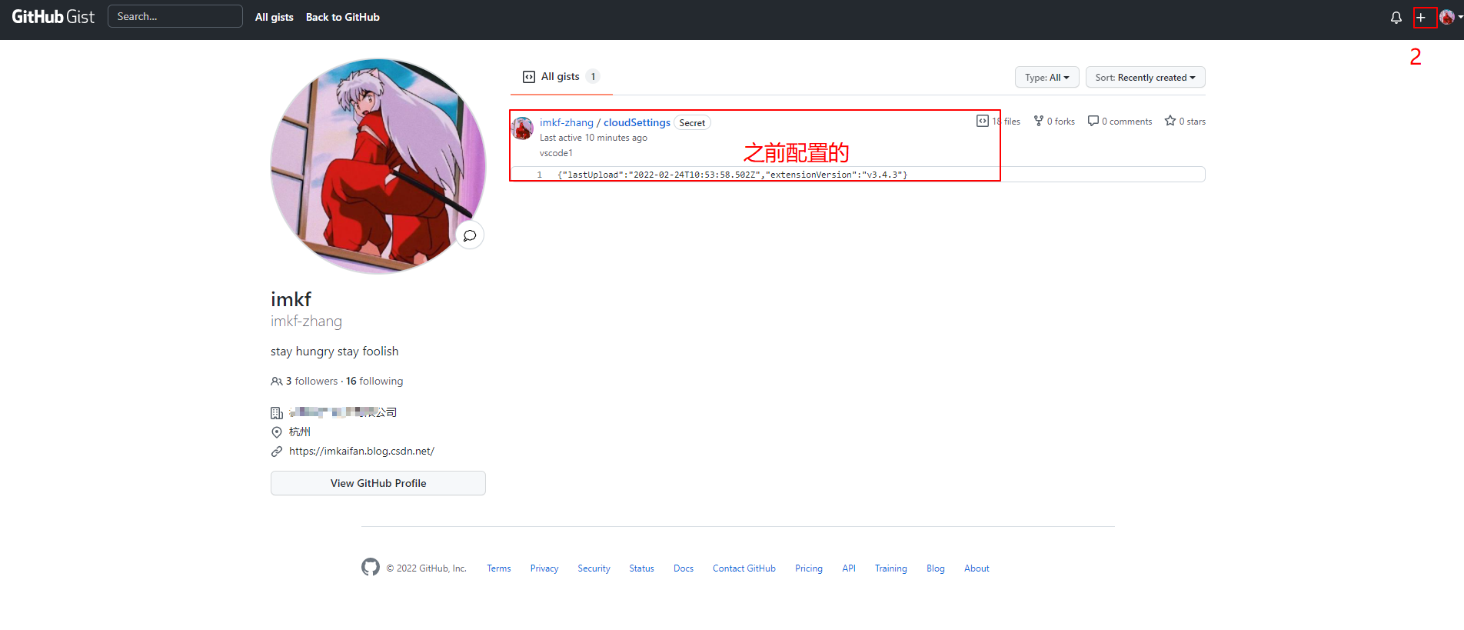Click the Secret label badge
Viewport: 1464px width, 630px height.
(x=692, y=123)
